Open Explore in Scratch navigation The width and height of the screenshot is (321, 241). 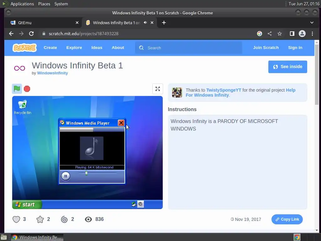(74, 48)
